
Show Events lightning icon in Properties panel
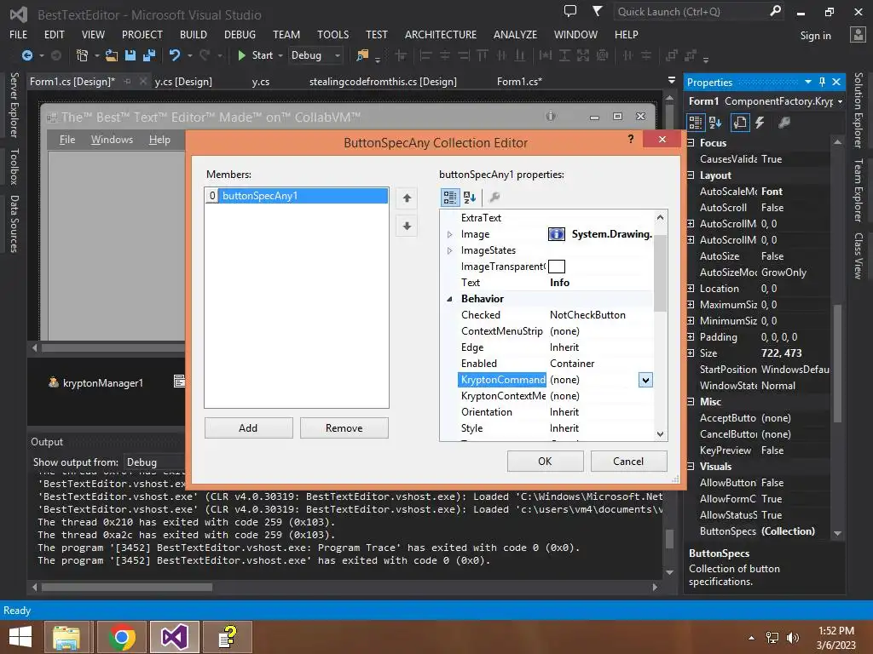point(760,123)
